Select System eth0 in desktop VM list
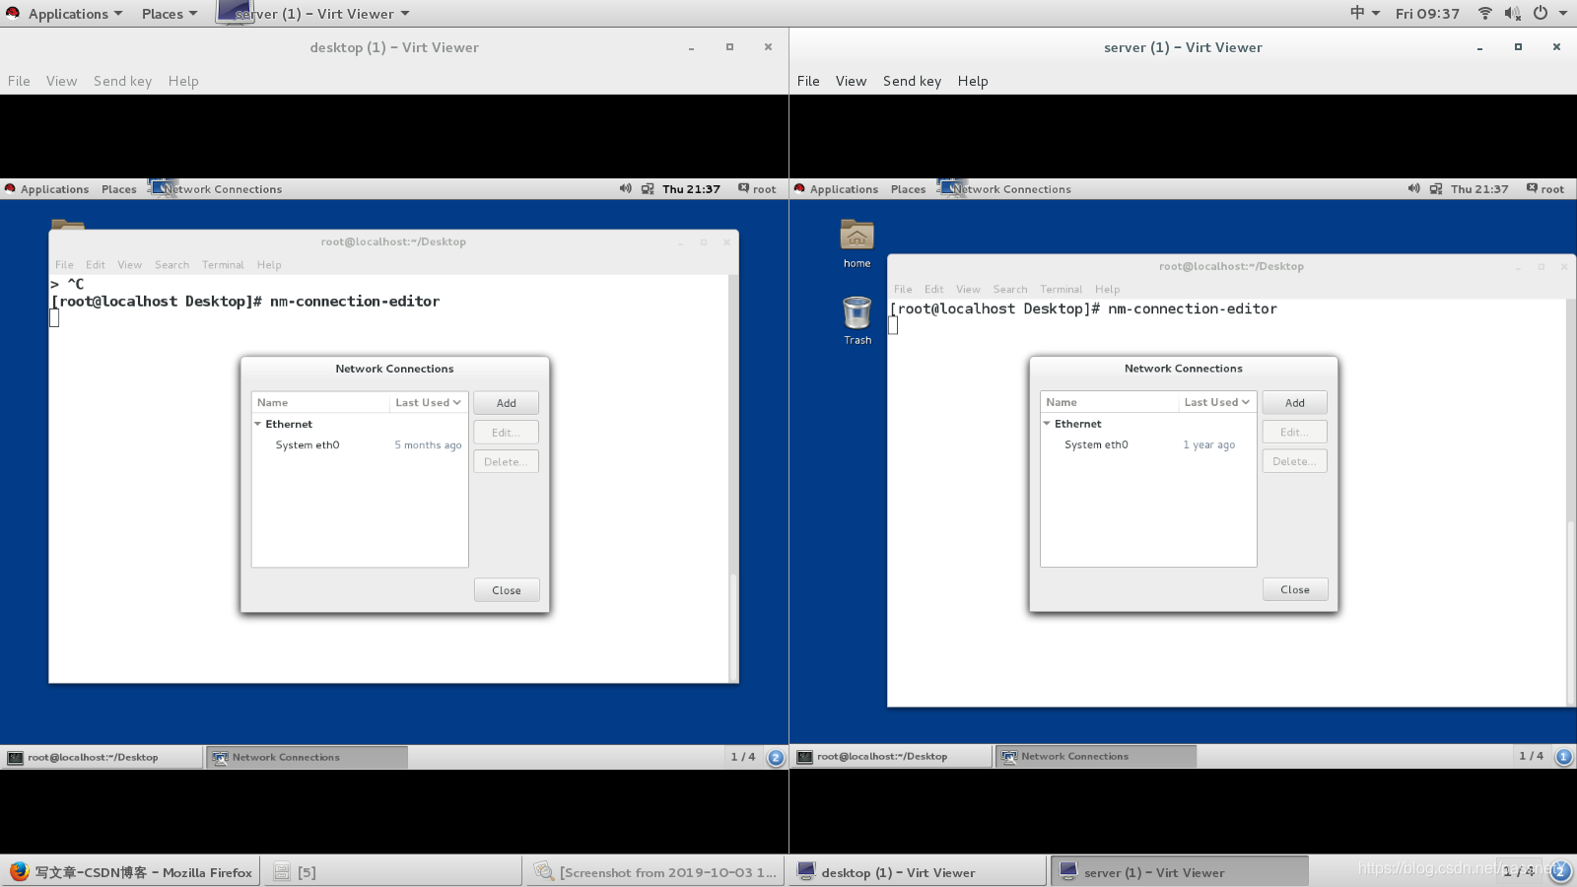This screenshot has height=887, width=1577. (x=360, y=445)
